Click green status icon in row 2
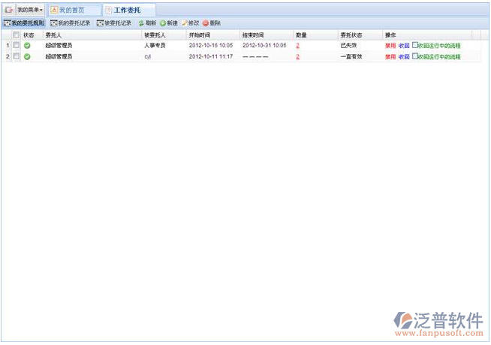 (28, 56)
